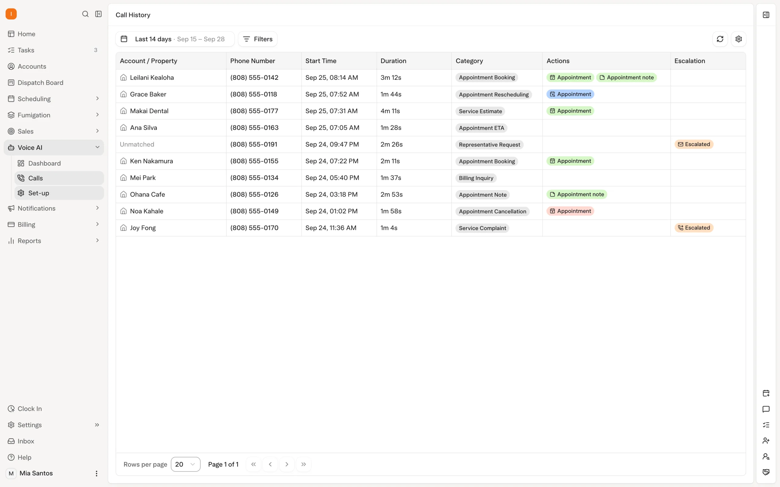Expand the Fumigation menu
This screenshot has height=487, width=780.
point(54,115)
